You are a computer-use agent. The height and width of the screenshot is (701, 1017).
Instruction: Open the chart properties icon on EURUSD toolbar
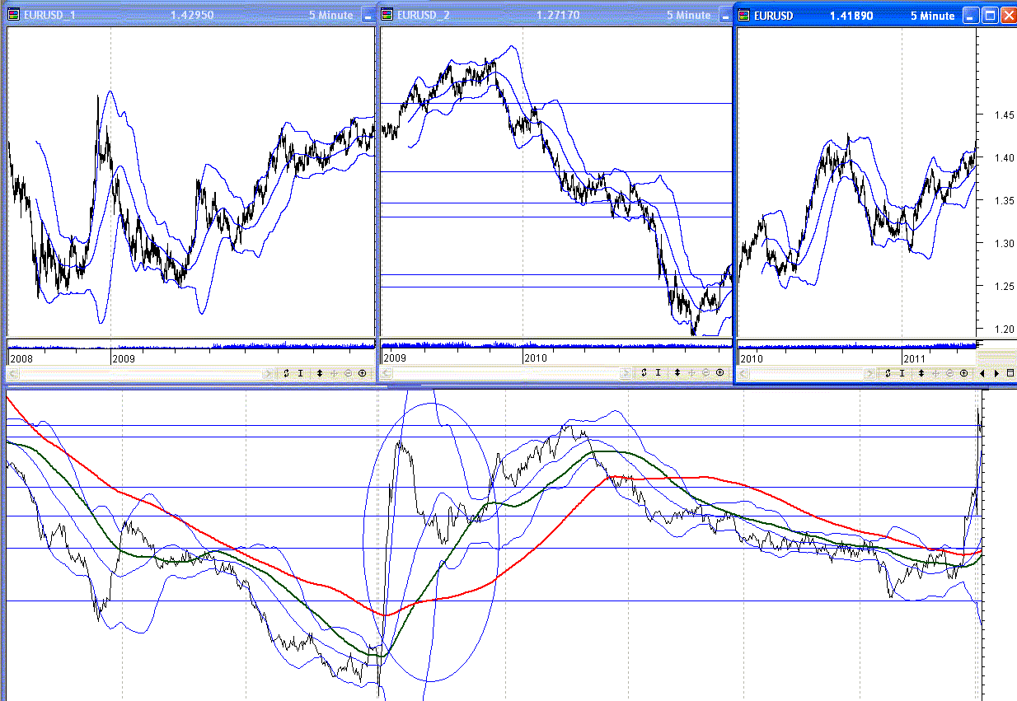1010,373
